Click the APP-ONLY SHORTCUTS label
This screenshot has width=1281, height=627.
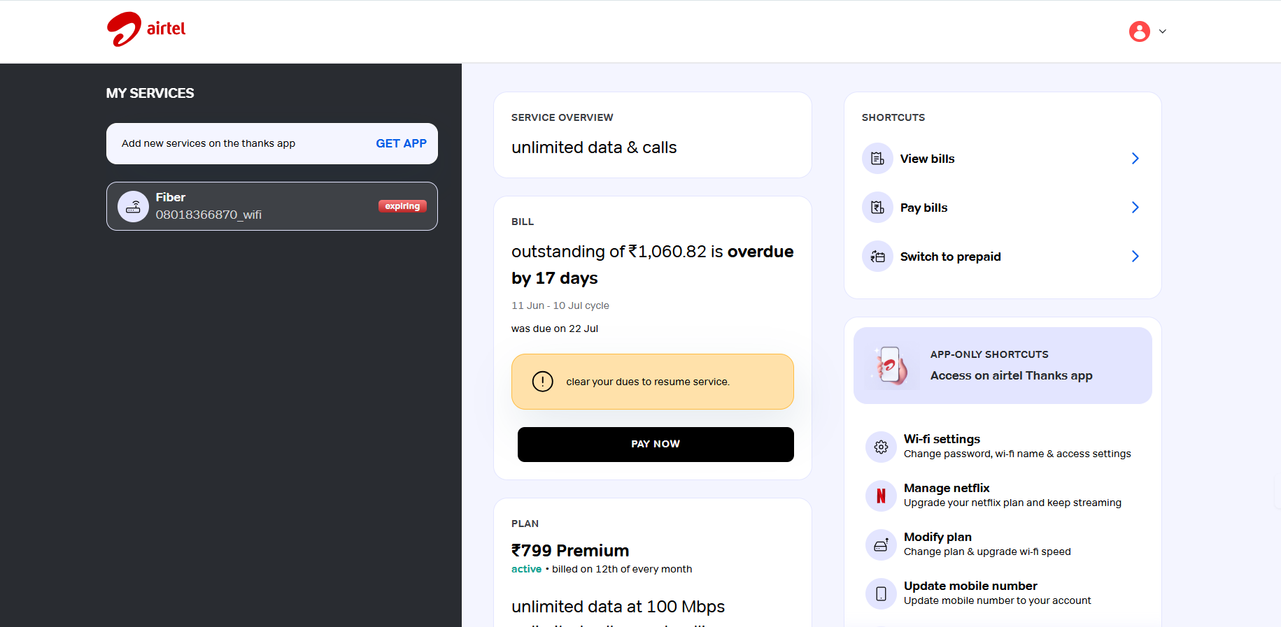(989, 354)
